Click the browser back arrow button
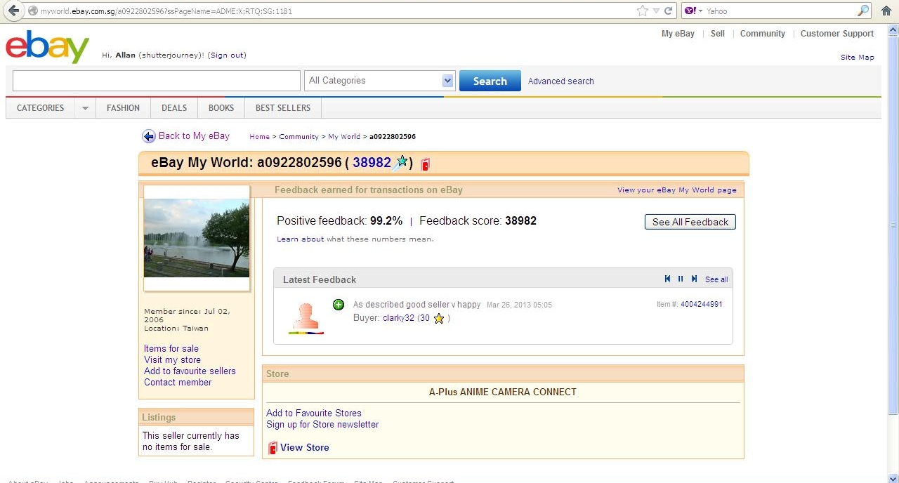This screenshot has height=483, width=899. pos(13,11)
